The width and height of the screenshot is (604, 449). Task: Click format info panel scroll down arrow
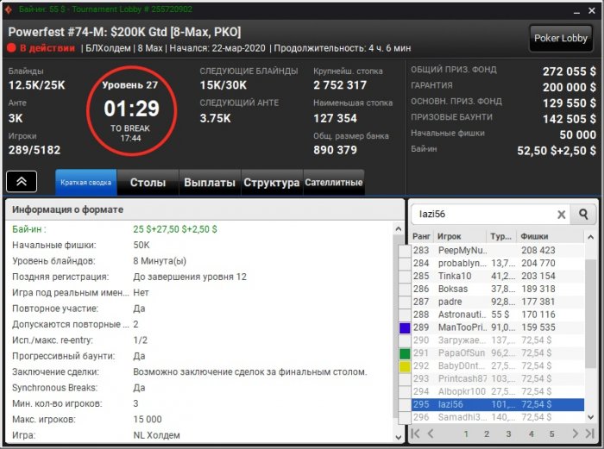[x=399, y=437]
